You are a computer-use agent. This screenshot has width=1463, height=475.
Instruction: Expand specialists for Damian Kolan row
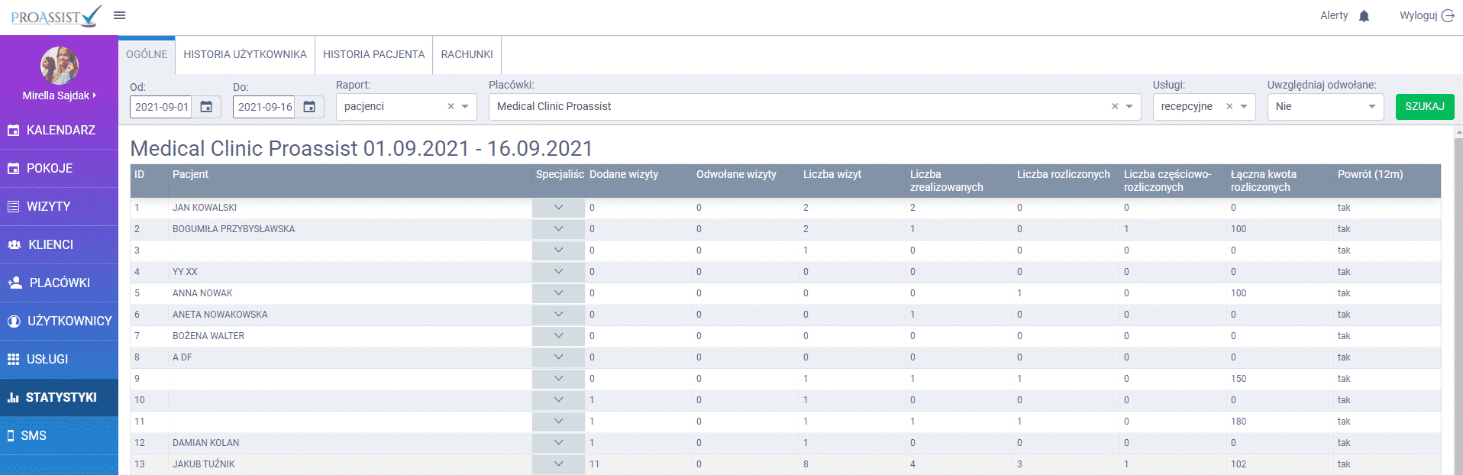(x=558, y=443)
